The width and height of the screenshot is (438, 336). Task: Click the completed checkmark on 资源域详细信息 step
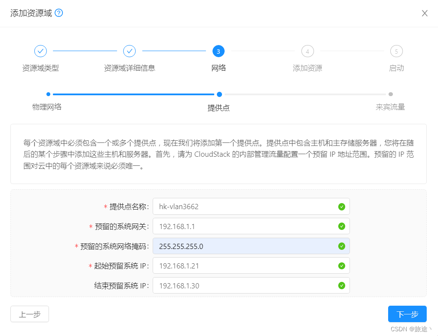pyautogui.click(x=129, y=51)
